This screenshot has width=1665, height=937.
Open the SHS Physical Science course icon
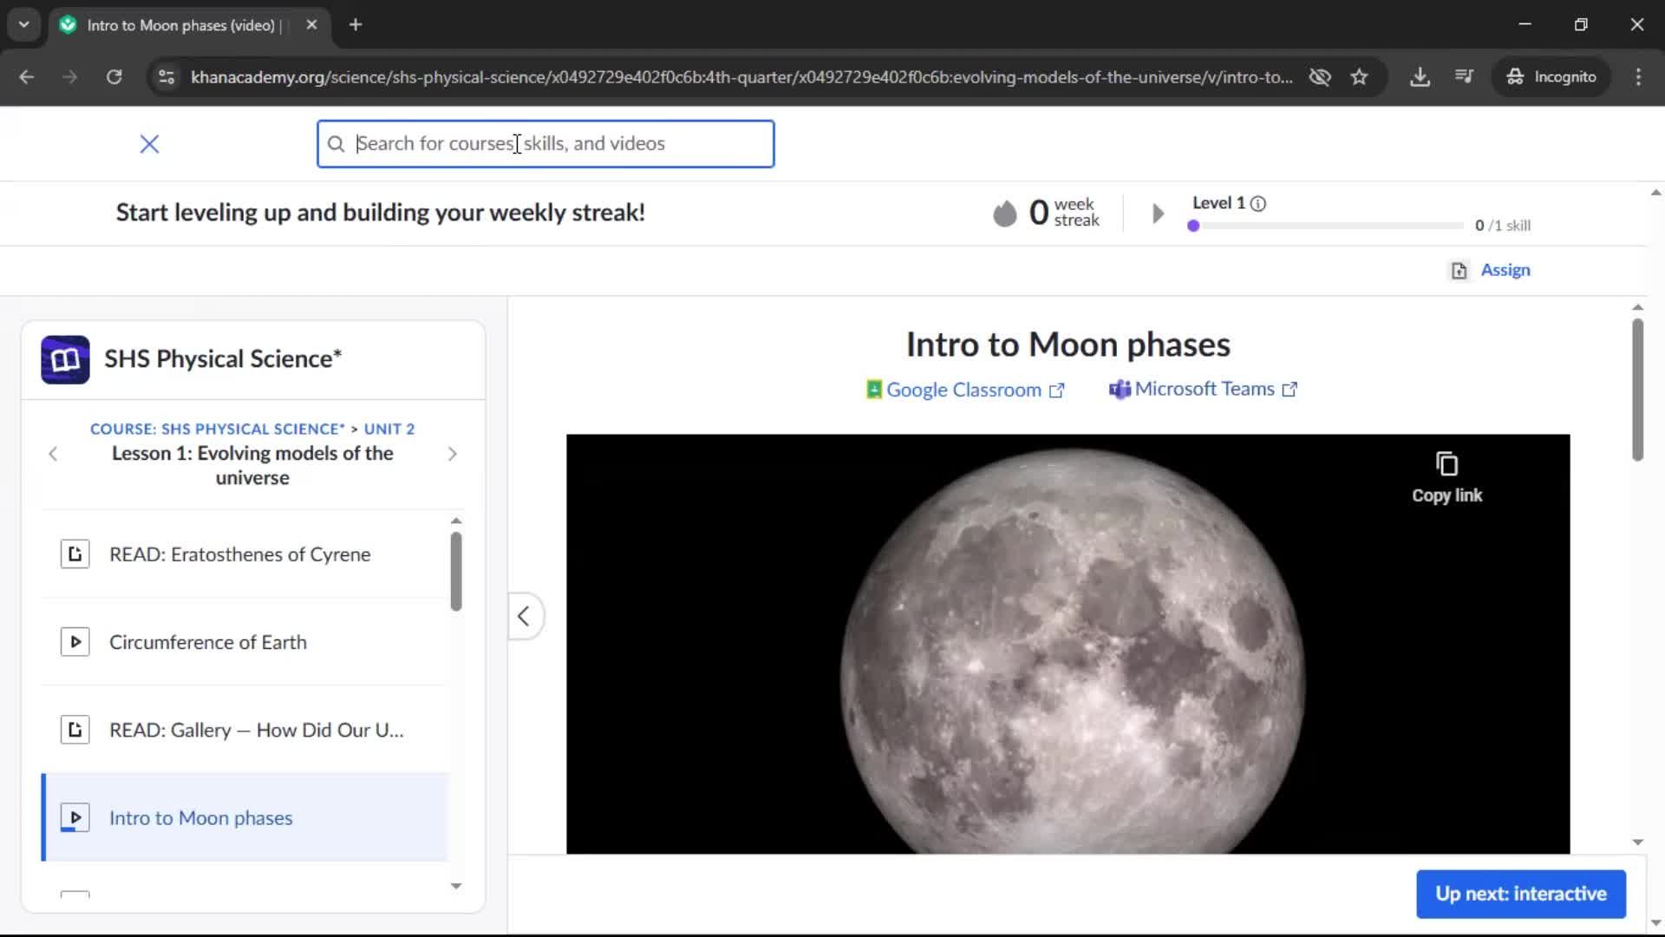click(65, 359)
